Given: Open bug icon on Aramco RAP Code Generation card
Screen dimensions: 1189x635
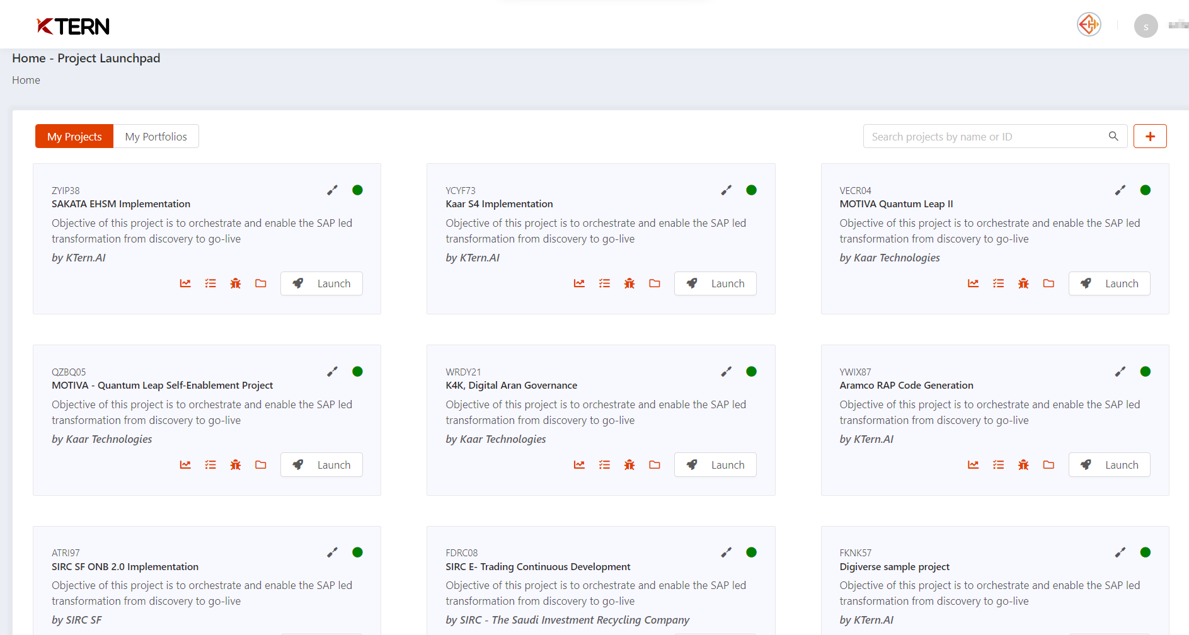Looking at the screenshot, I should pyautogui.click(x=1023, y=465).
